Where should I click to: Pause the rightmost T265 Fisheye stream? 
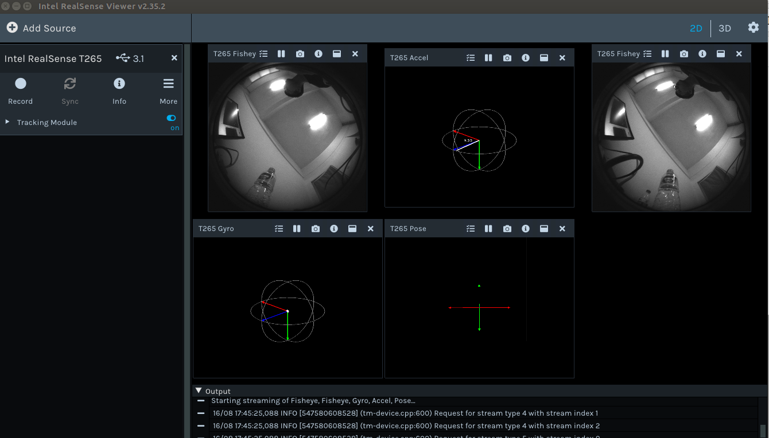[x=665, y=54]
